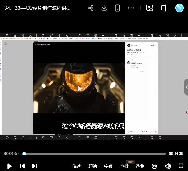Image resolution: width=188 pixels, height=171 pixels.
Task: Go back to the previous video
Action: click(x=22, y=166)
